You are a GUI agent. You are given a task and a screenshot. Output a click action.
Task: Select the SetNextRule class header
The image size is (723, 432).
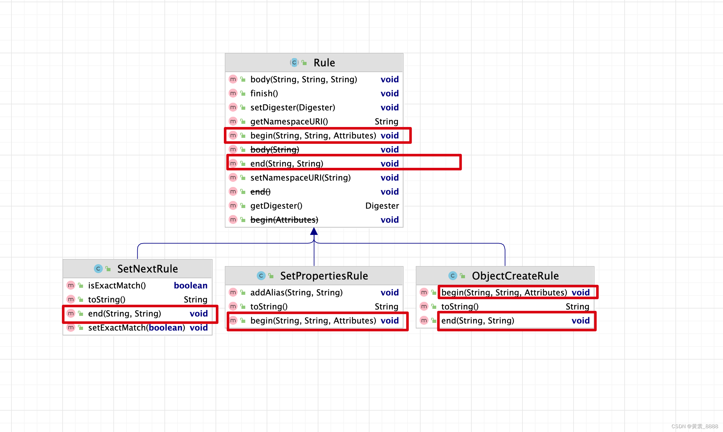coord(137,269)
